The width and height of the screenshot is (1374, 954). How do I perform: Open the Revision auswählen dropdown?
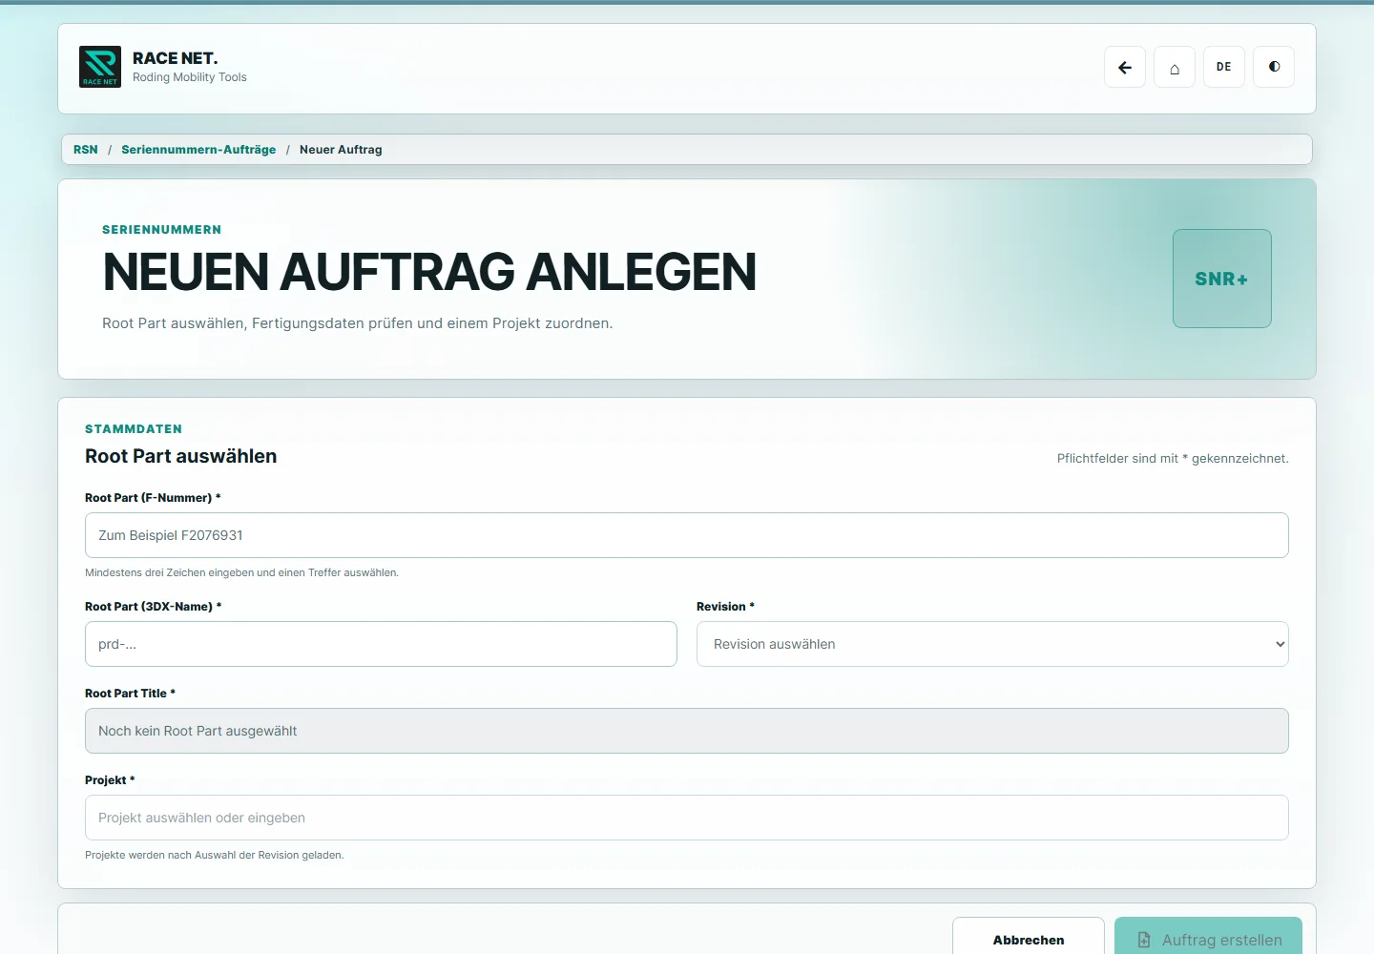pos(992,644)
